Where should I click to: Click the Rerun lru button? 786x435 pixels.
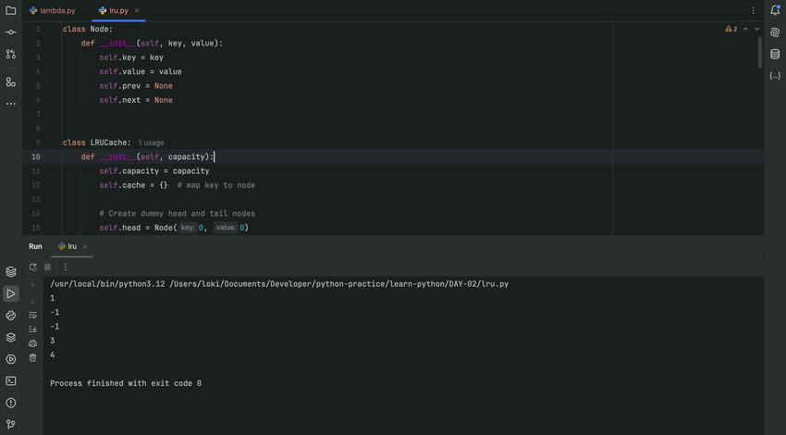coord(33,267)
